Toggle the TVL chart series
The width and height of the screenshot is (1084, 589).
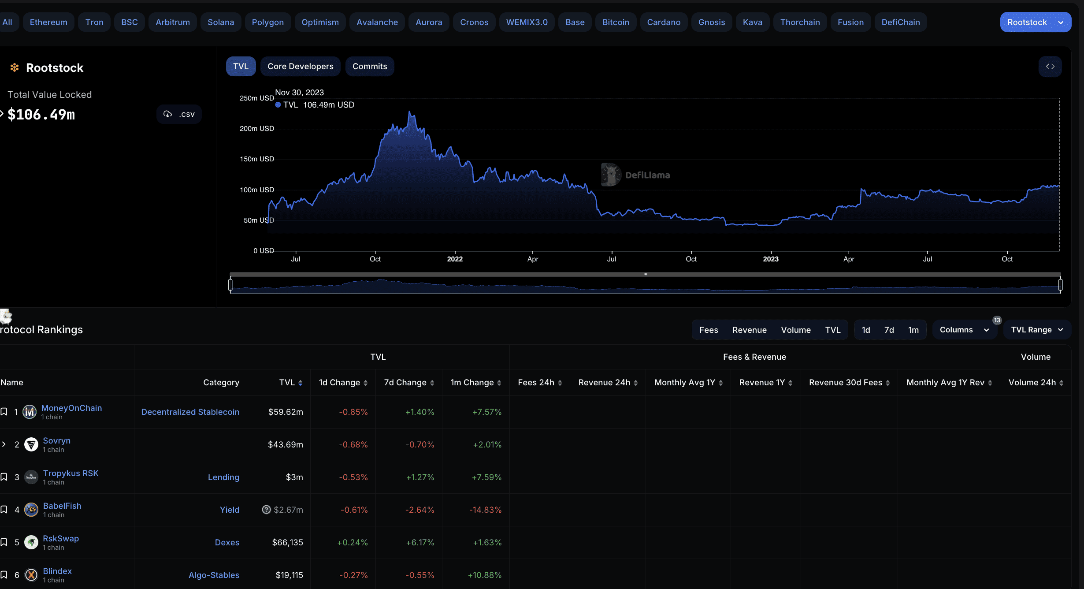pyautogui.click(x=241, y=67)
